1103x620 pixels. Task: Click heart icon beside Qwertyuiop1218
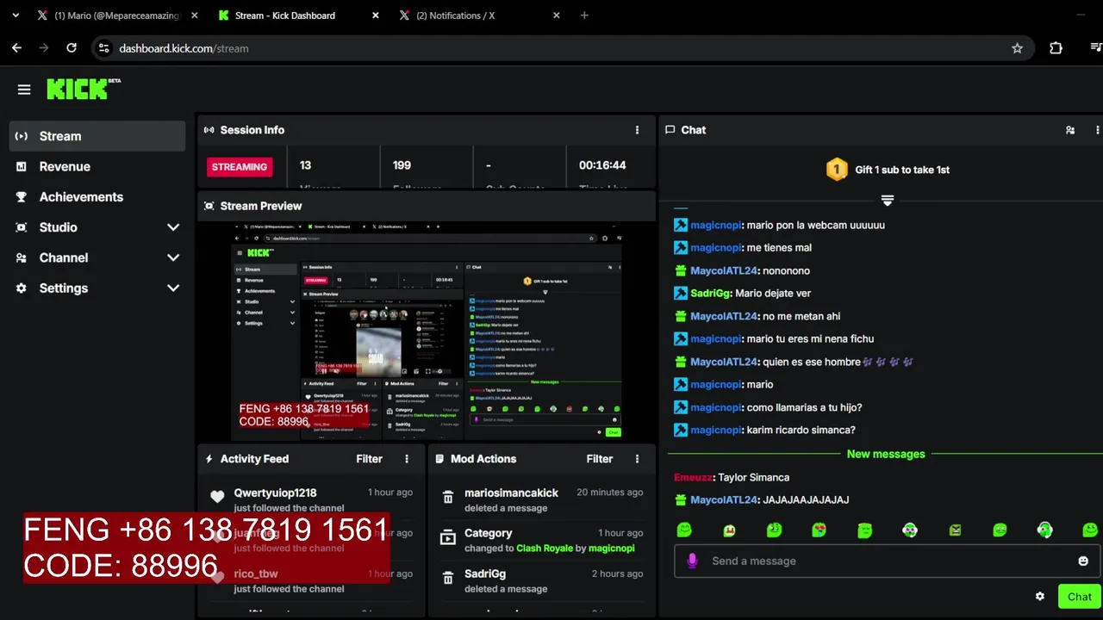(217, 497)
